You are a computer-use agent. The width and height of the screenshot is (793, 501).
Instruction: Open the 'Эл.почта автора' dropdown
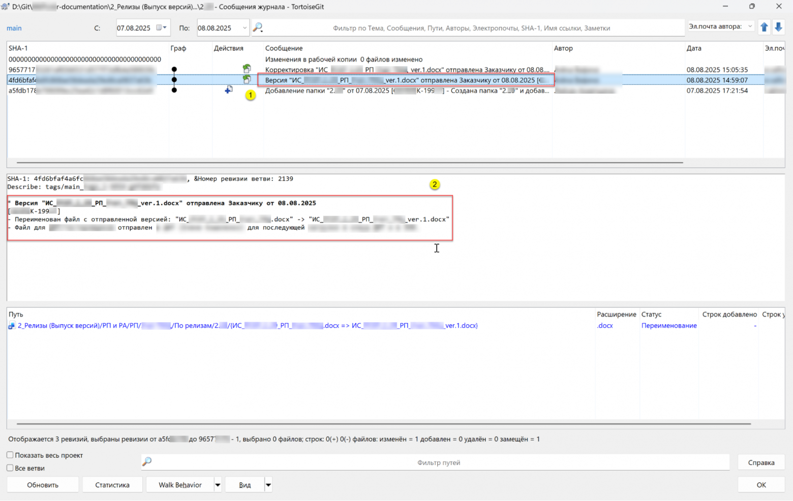tap(750, 26)
